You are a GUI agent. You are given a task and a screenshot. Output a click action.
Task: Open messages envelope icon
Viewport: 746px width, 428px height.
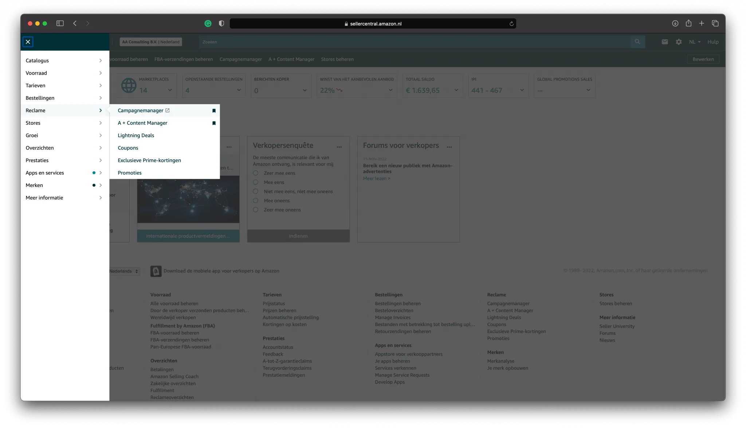[x=665, y=42]
